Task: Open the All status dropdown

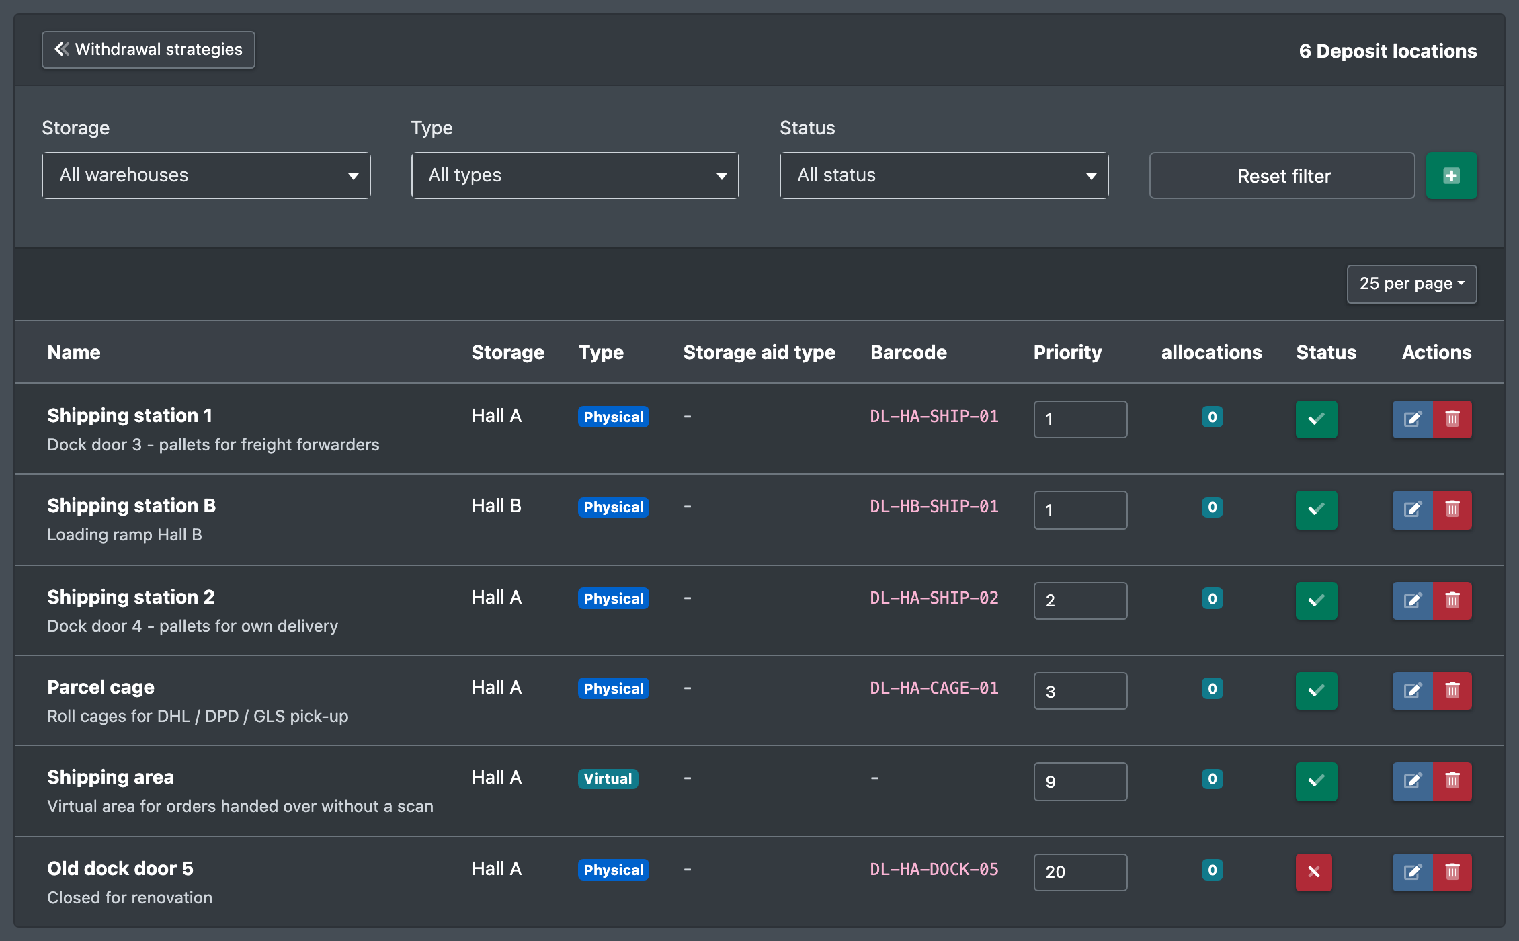Action: [x=944, y=175]
